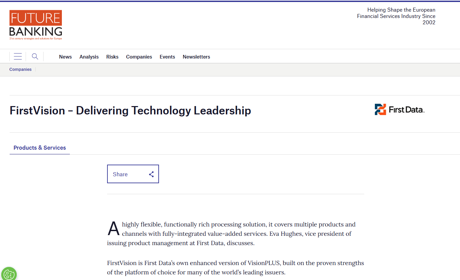Open the Newsletters navigation item
460x280 pixels.
[x=197, y=57]
